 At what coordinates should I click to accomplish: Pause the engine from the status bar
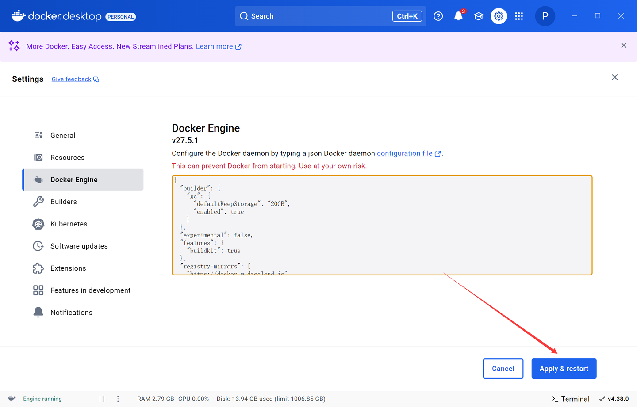(102, 399)
